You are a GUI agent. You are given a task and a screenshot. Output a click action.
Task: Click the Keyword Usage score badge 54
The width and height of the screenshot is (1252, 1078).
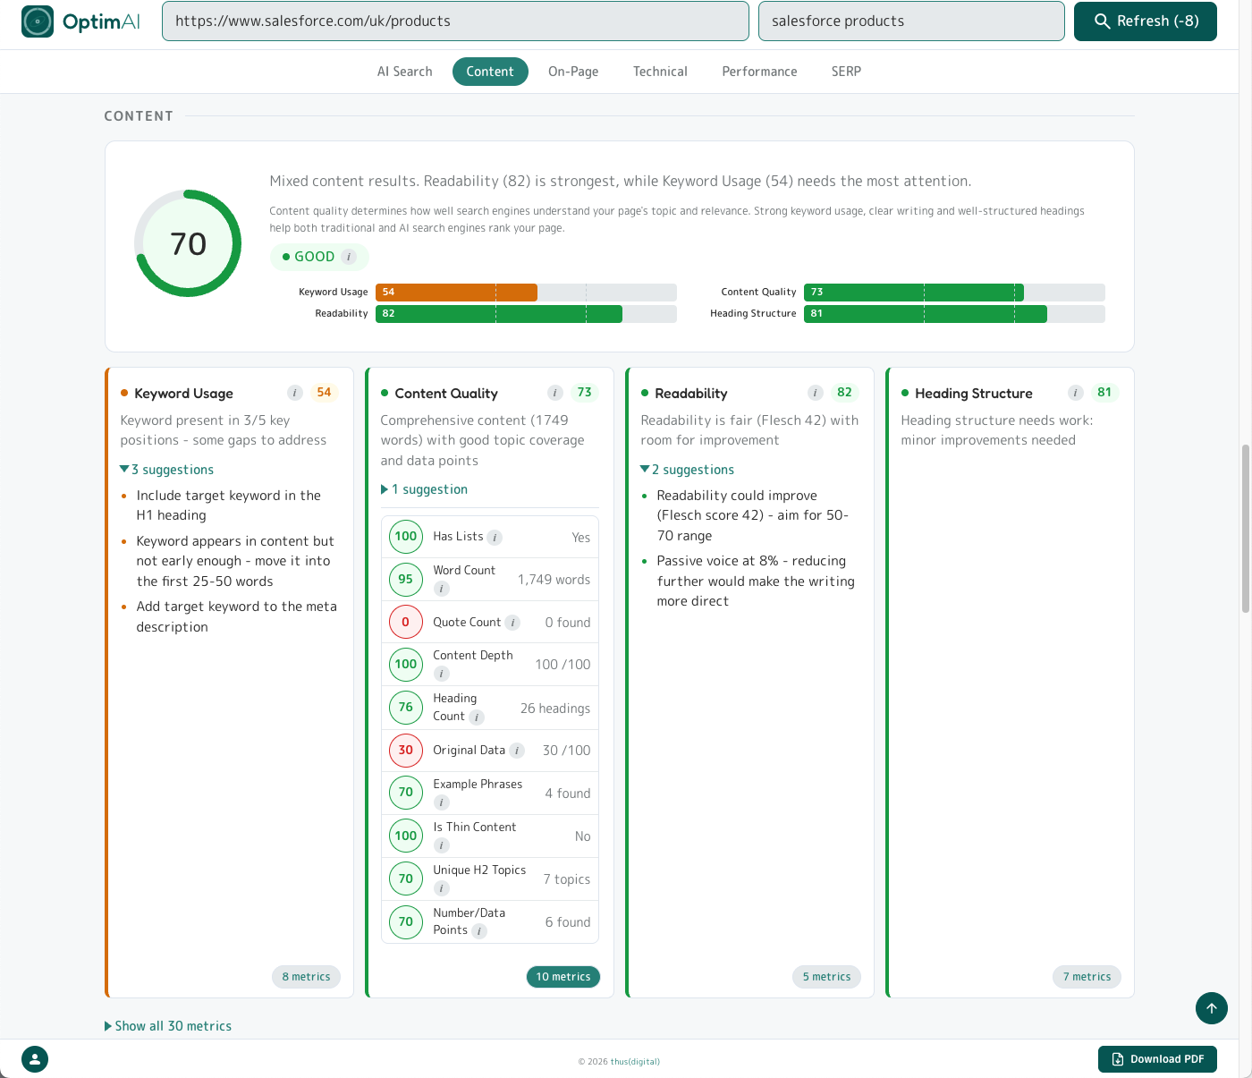click(324, 393)
